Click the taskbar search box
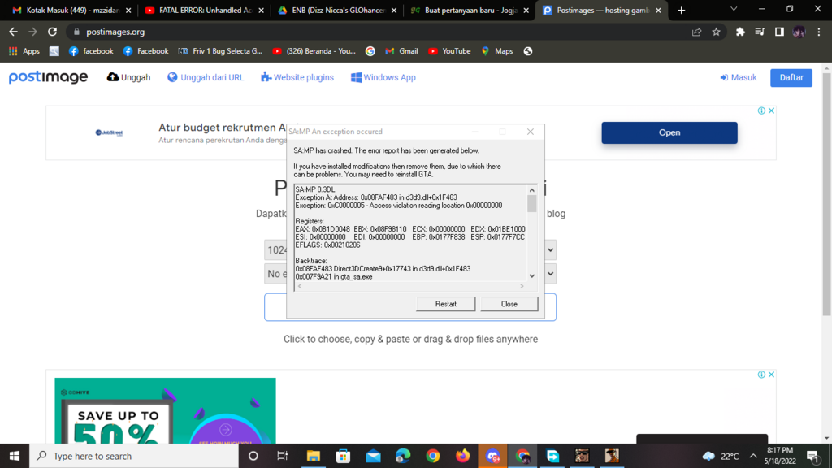This screenshot has height=468, width=832. [x=134, y=456]
